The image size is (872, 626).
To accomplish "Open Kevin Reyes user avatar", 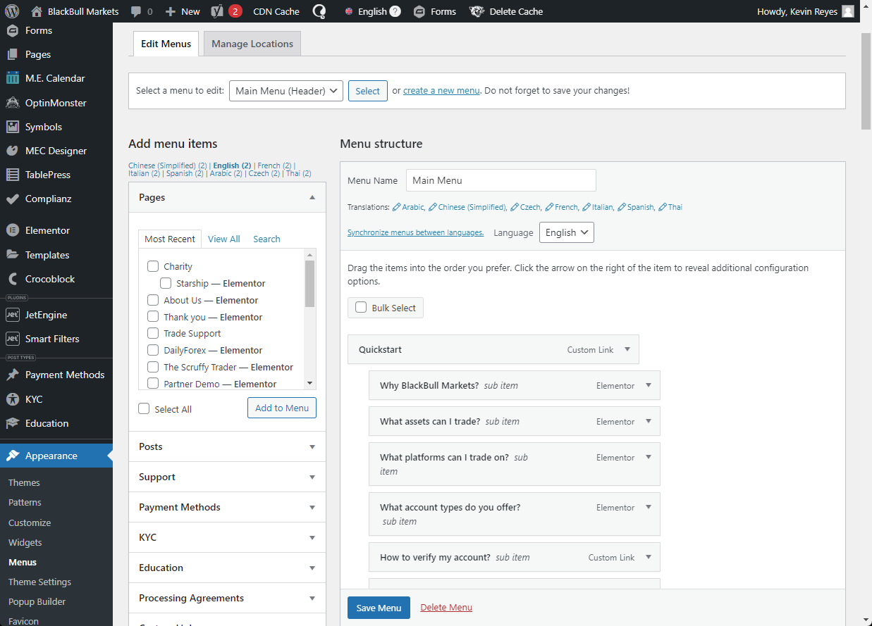I will coord(848,11).
